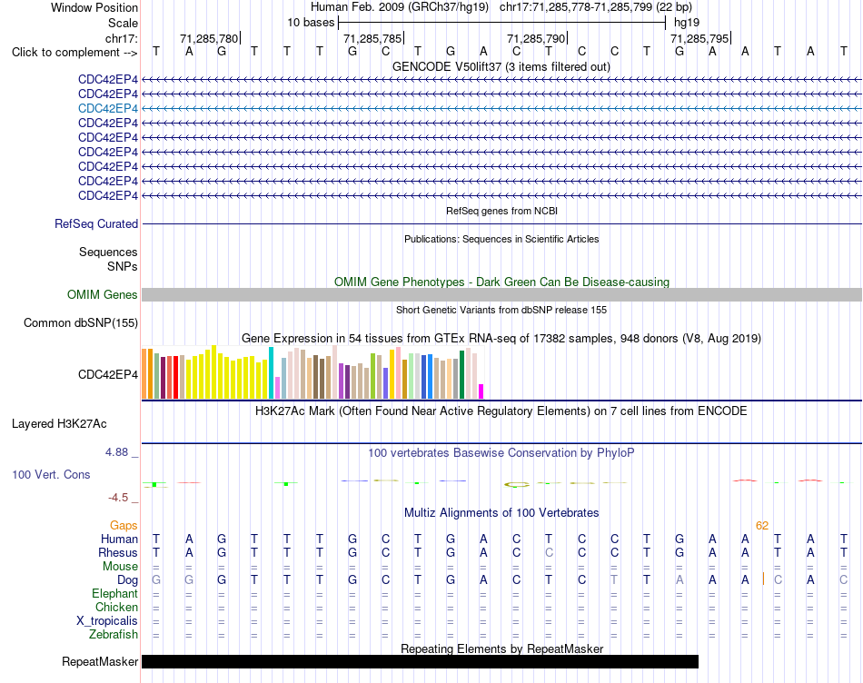The width and height of the screenshot is (863, 683).
Task: Select the 'Scale' track label
Action: (123, 23)
